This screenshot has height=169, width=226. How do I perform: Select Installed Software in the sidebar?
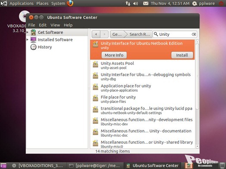pyautogui.click(x=57, y=40)
